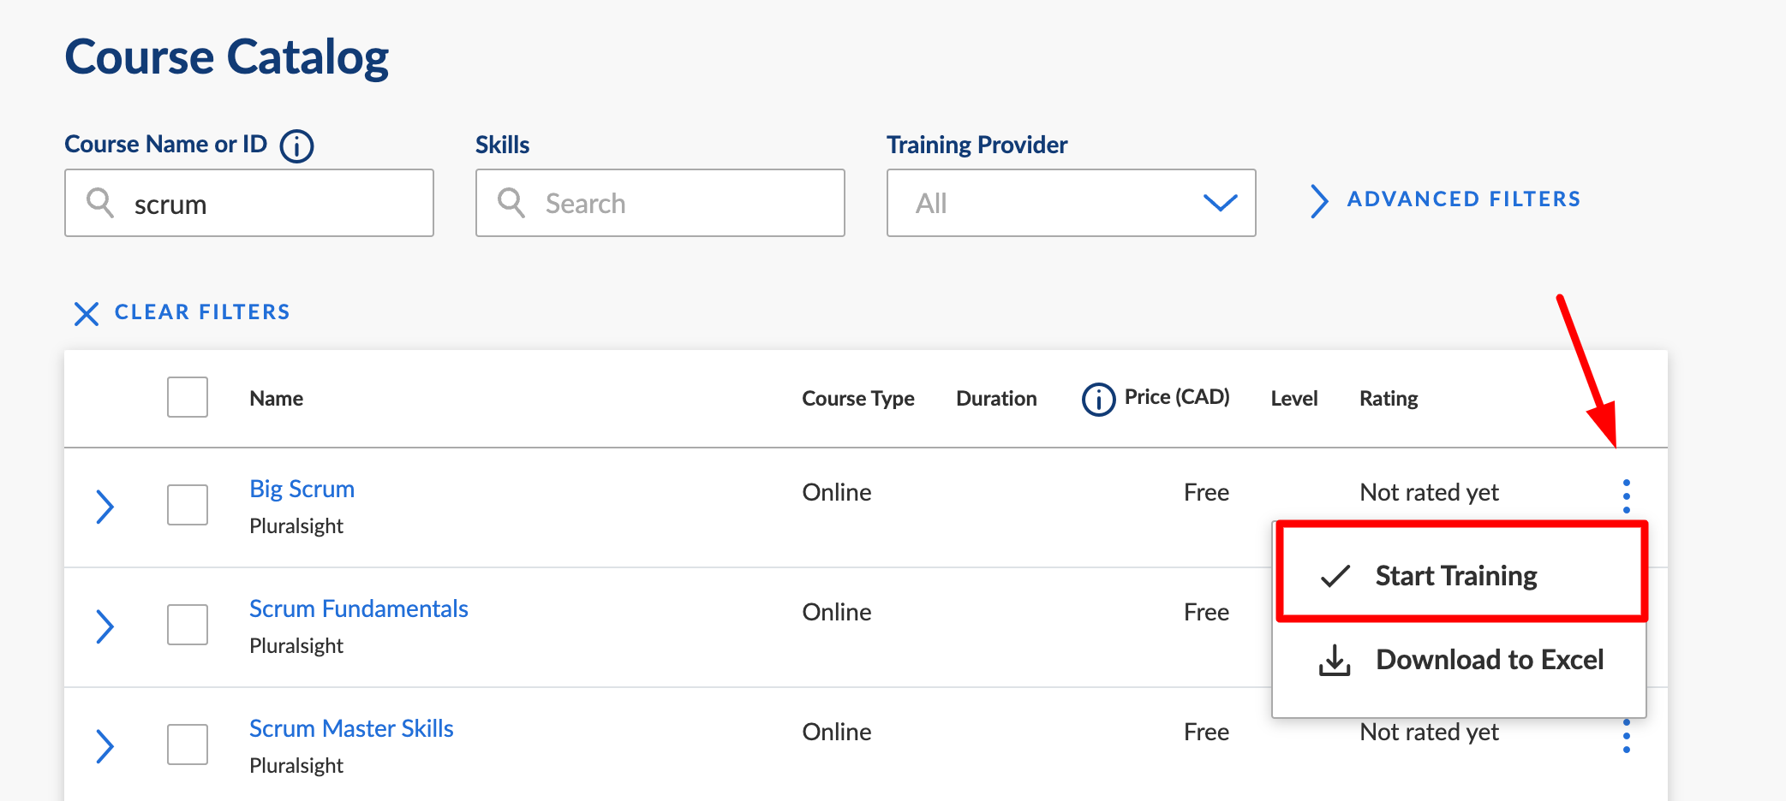Choose Start Training from the menu
The height and width of the screenshot is (801, 1786).
pyautogui.click(x=1455, y=576)
